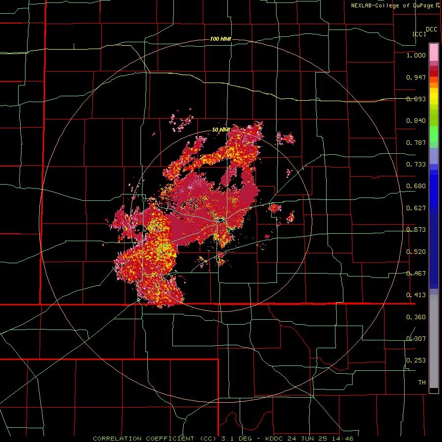Select the 0.360 scale value

(x=416, y=317)
